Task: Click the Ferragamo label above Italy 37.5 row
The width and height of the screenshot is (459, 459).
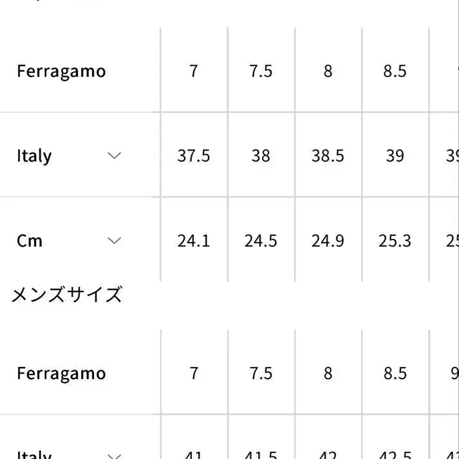Action: (61, 71)
